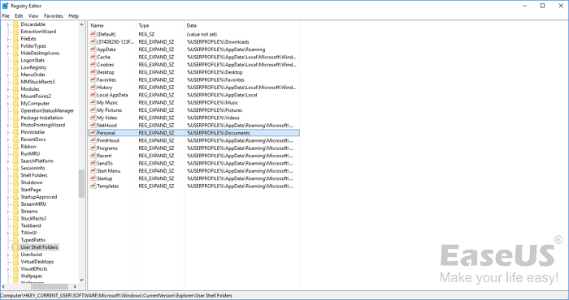
Task: Click the icon beside My Pictures value
Action: 93,110
